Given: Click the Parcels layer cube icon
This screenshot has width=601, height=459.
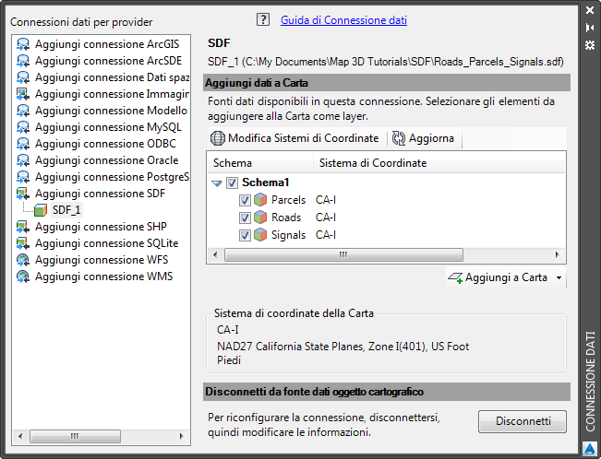Looking at the screenshot, I should (261, 200).
